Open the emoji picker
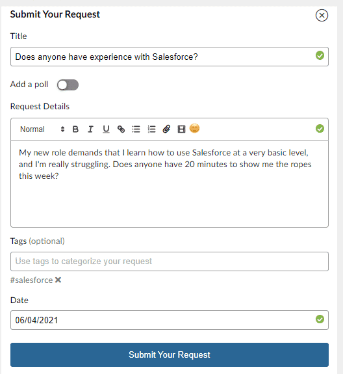Screen dimensions: 343x374 pyautogui.click(x=194, y=128)
